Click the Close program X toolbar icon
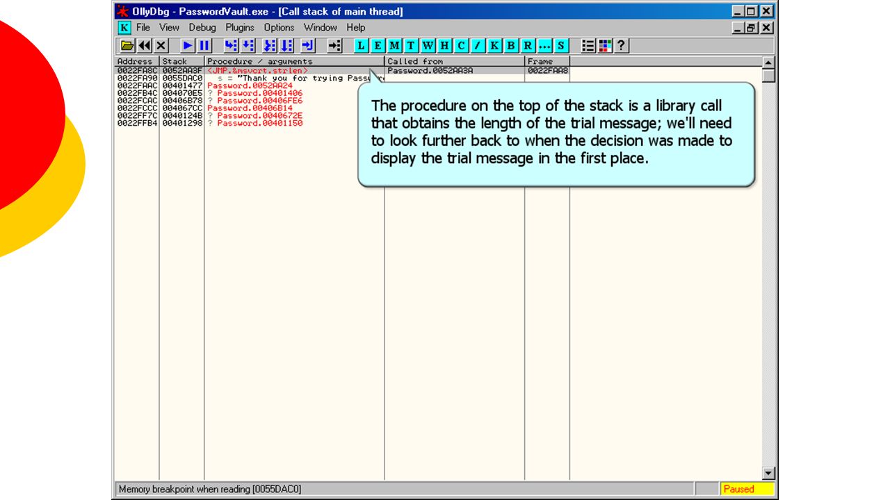The height and width of the screenshot is (500, 890). pyautogui.click(x=161, y=46)
